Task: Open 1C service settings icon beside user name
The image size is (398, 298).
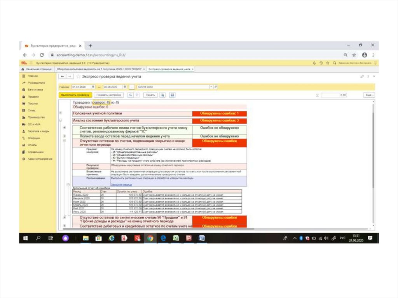Action: (x=375, y=63)
